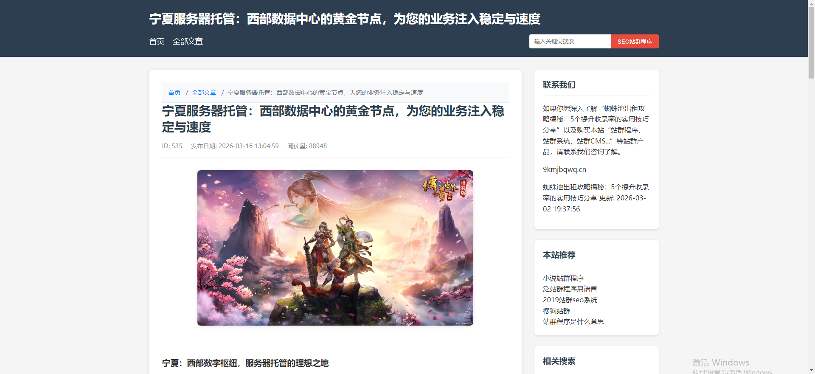Click the scrollbar down arrow

click(811, 371)
